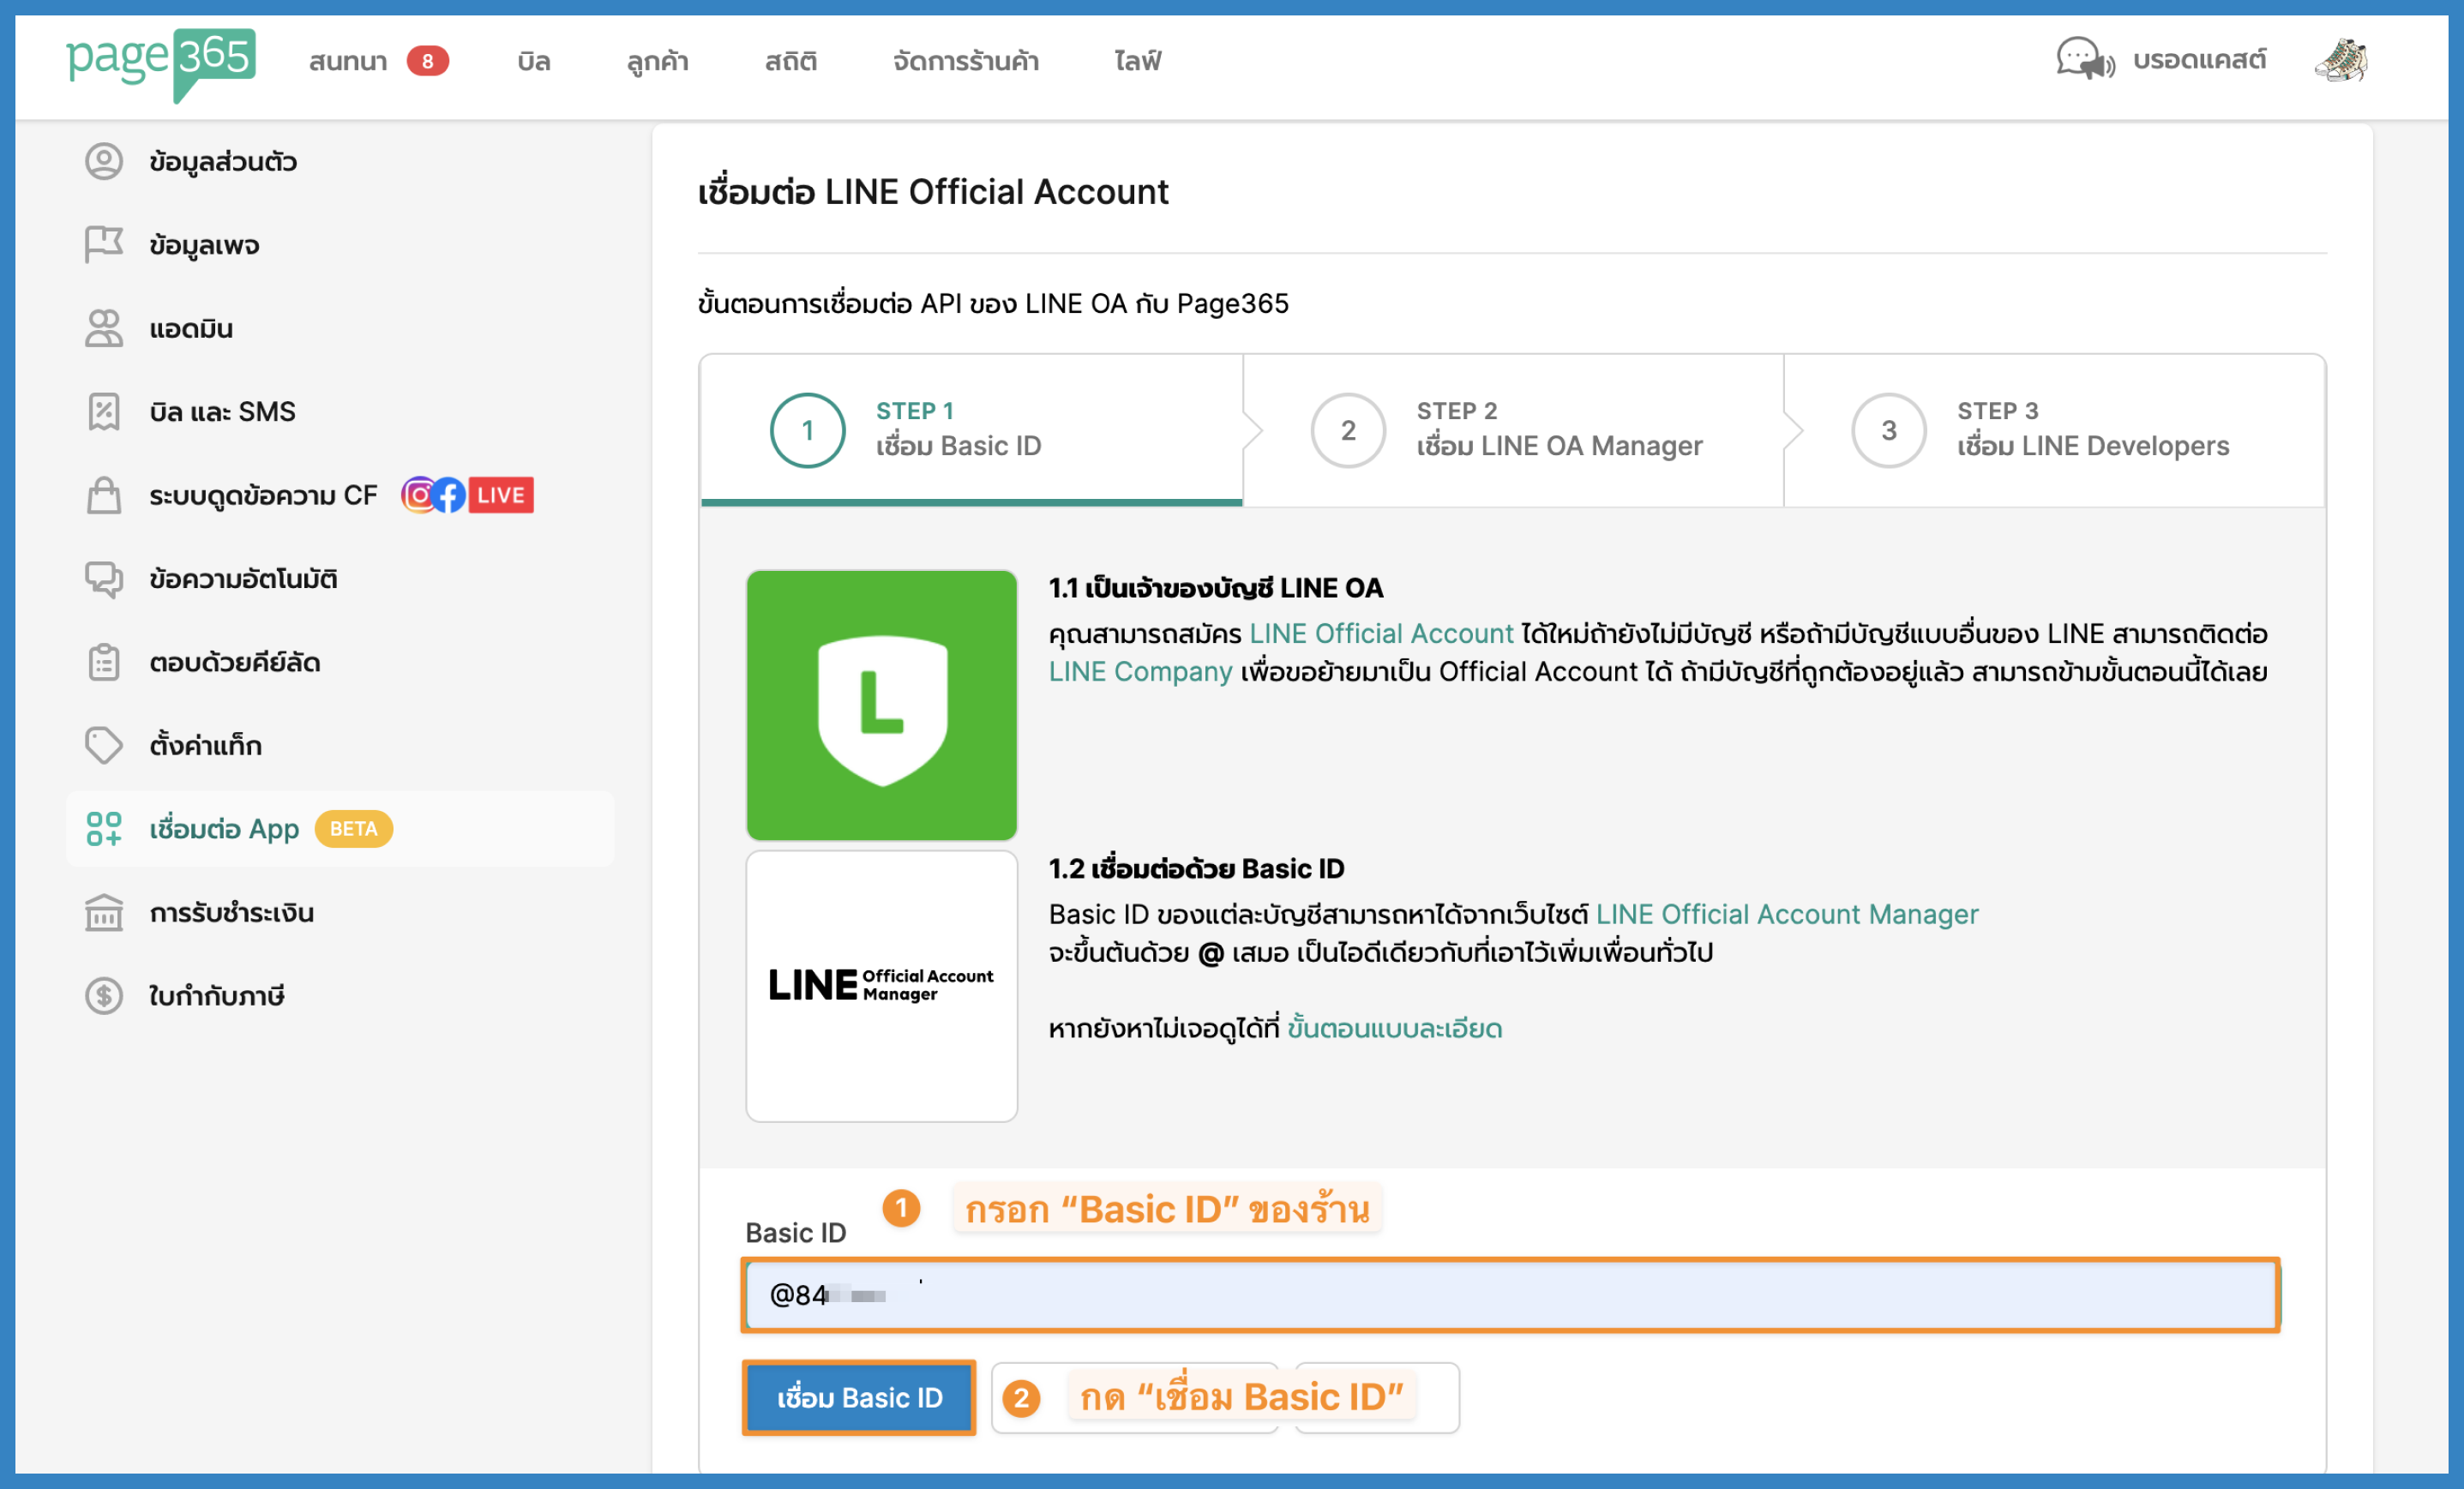Image resolution: width=2464 pixels, height=1489 pixels.
Task: Click the step 1 circle number
Action: 808,430
